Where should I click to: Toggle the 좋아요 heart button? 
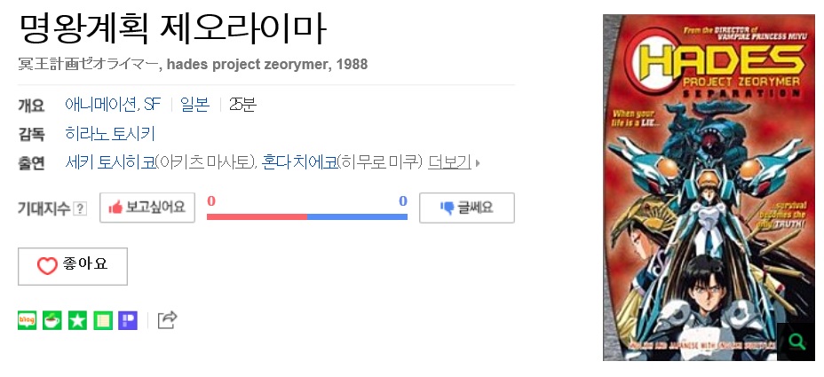(x=73, y=266)
